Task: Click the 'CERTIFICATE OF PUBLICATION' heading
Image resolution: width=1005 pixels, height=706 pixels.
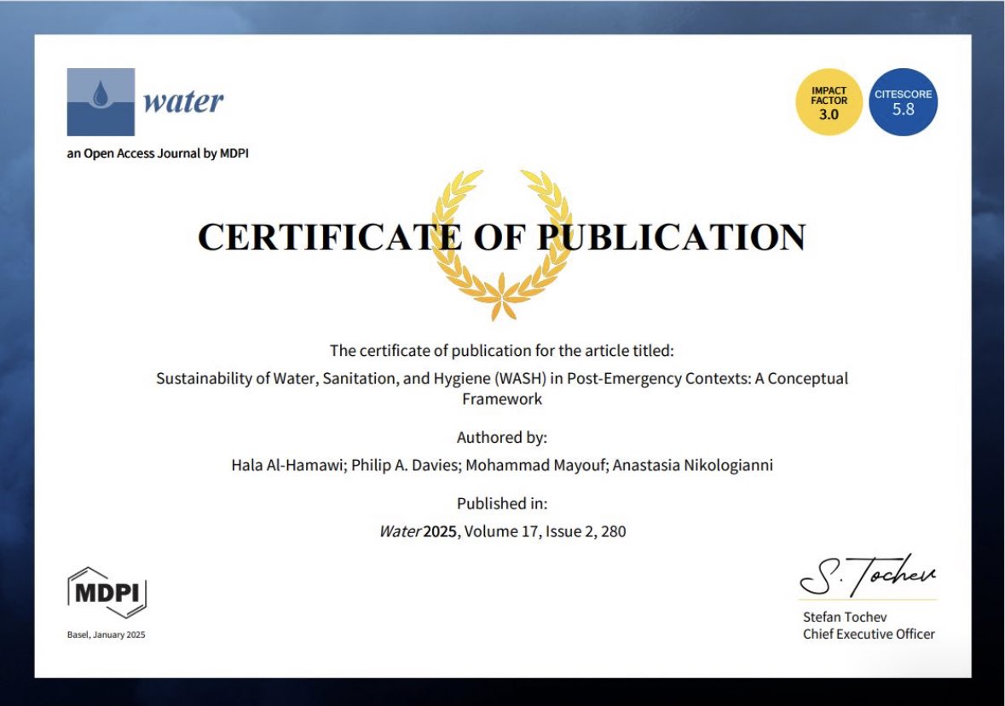Action: point(502,237)
